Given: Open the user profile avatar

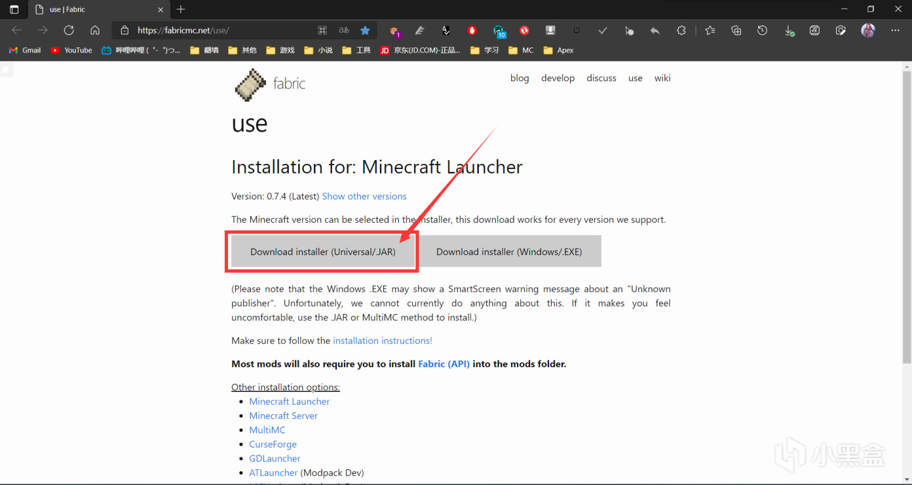Looking at the screenshot, I should coord(868,30).
